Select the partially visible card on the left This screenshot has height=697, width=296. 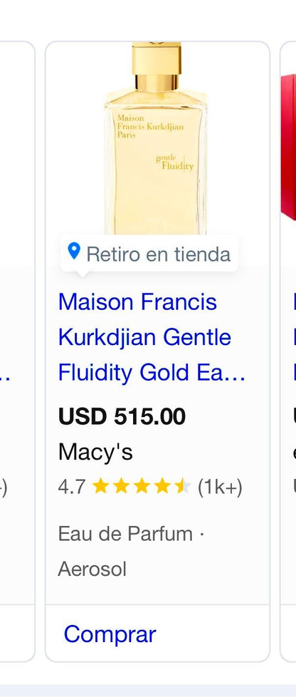[x=17, y=351]
